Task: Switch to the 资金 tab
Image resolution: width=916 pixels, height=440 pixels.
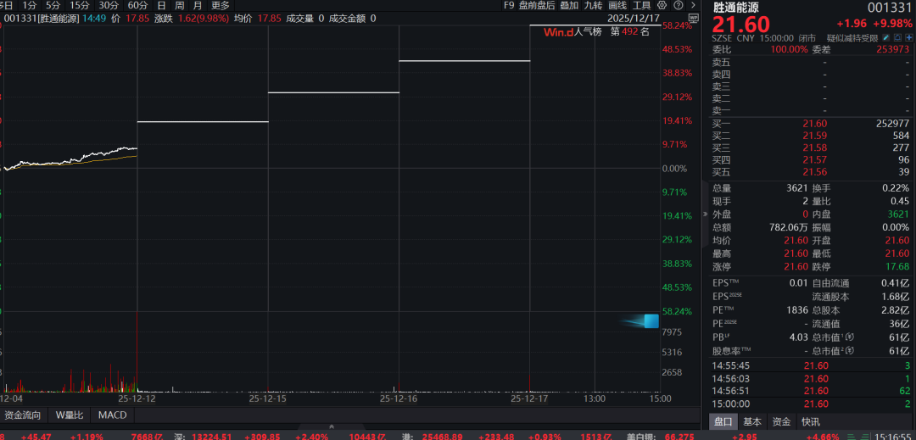Action: point(781,421)
